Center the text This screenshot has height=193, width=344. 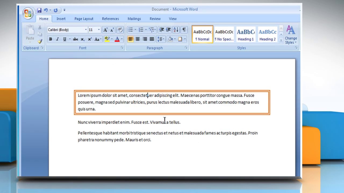coord(138,39)
